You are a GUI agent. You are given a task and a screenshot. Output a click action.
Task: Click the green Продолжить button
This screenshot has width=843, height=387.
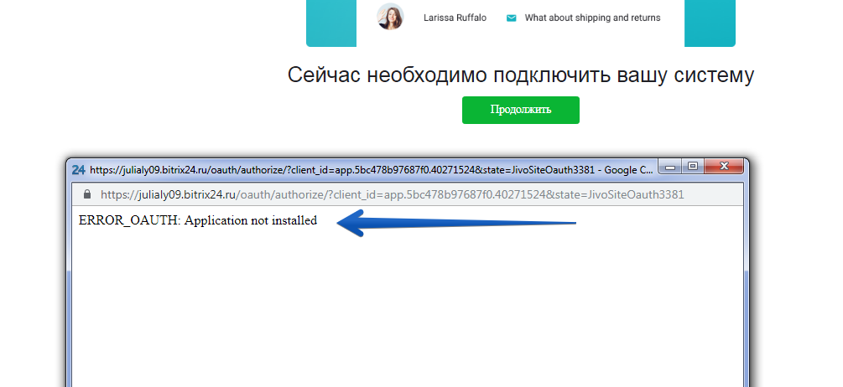[x=520, y=110]
